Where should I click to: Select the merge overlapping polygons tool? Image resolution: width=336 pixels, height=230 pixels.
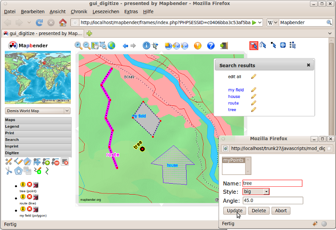28,171
